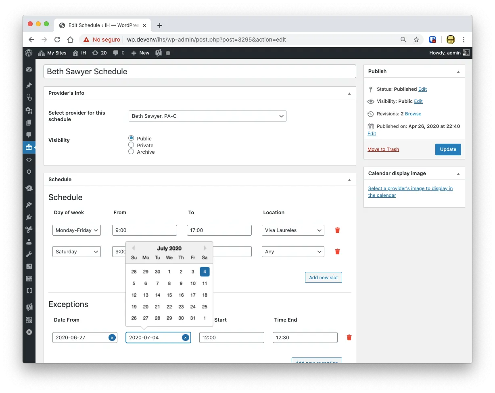Open the Users icon in sidebar

point(29,242)
